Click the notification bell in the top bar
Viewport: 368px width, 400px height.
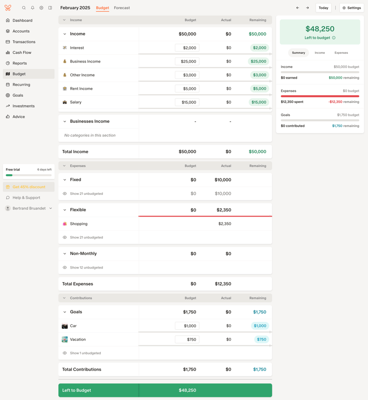point(32,8)
